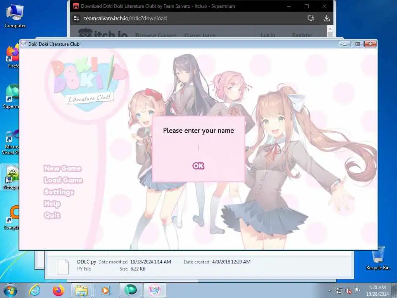Viewport: 397px width, 298px height.
Task: Open the Notepad++ desktop shortcut
Action: click(x=10, y=177)
